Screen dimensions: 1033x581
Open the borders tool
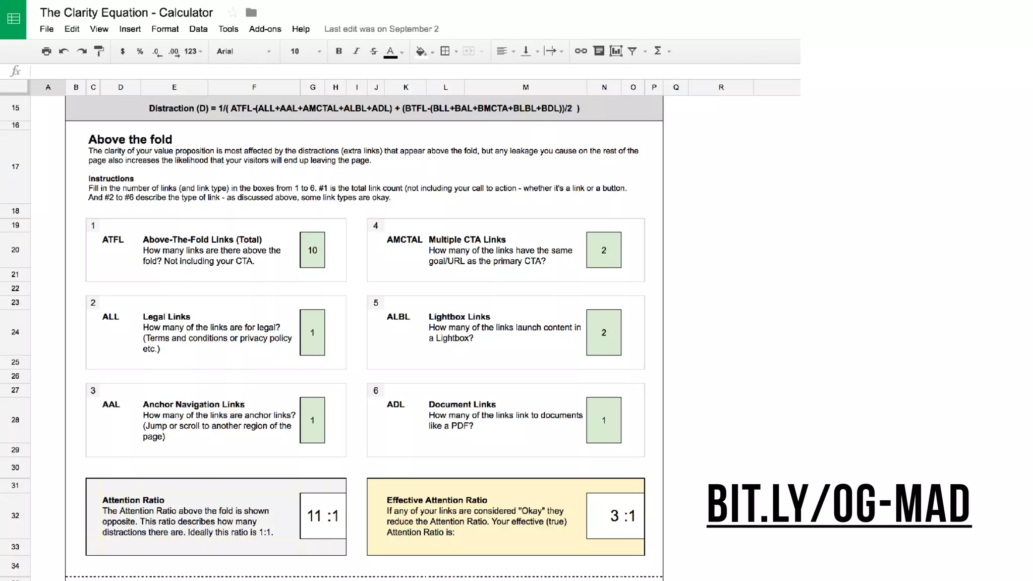pos(445,51)
